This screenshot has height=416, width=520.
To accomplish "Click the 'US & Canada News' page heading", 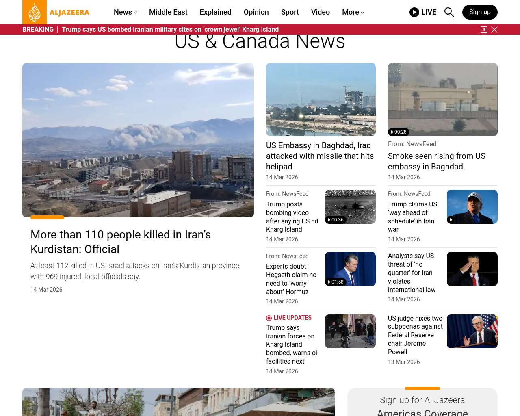I will click(260, 41).
